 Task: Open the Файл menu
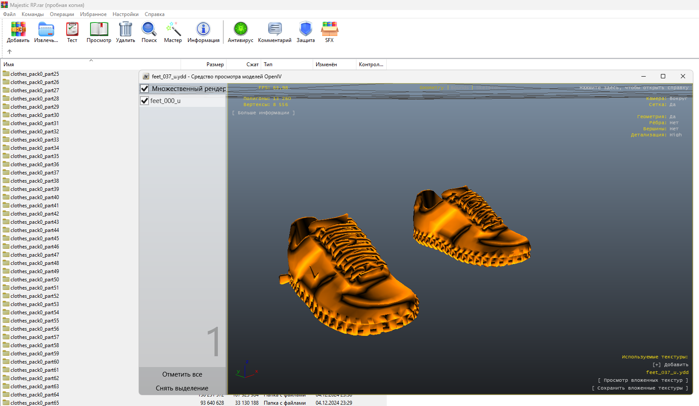click(x=9, y=14)
